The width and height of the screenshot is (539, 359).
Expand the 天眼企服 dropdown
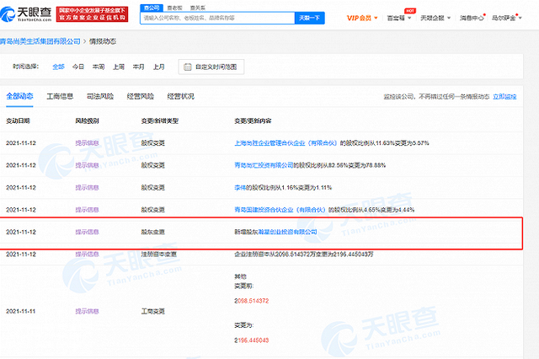[435, 18]
